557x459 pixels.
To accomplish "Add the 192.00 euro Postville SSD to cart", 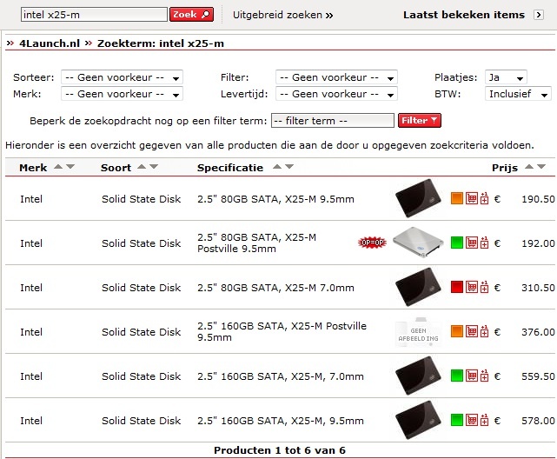I will pos(471,243).
